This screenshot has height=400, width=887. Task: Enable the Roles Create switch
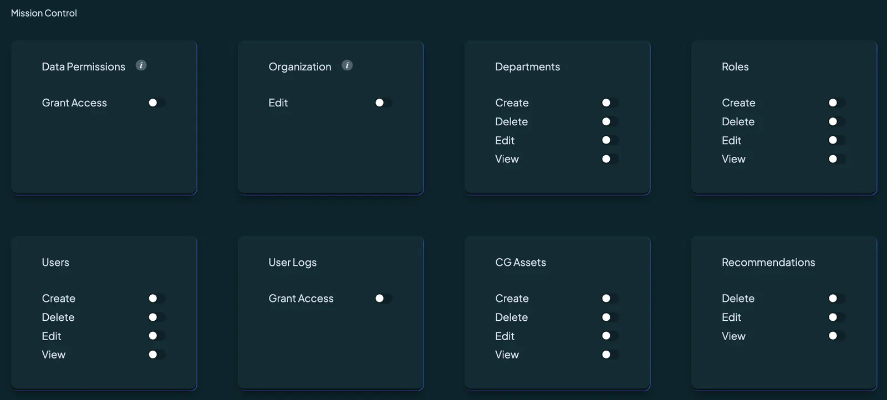point(837,103)
